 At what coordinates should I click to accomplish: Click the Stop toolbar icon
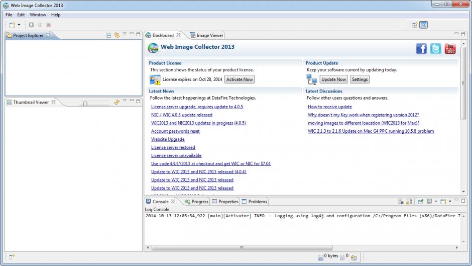click(49, 25)
